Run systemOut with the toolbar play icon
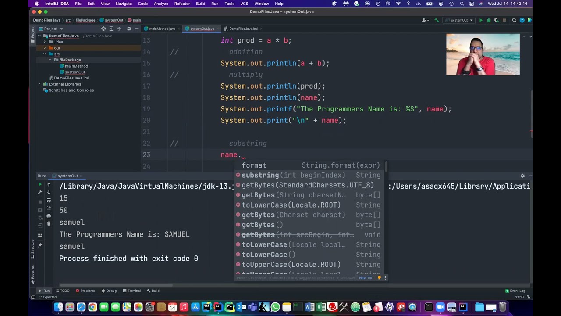Viewport: 561px width, 316px height. (x=481, y=20)
